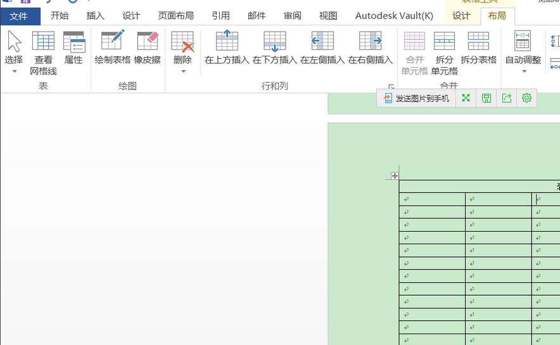The image size is (560, 345).
Task: Open the green gear settings icon
Action: (x=527, y=98)
